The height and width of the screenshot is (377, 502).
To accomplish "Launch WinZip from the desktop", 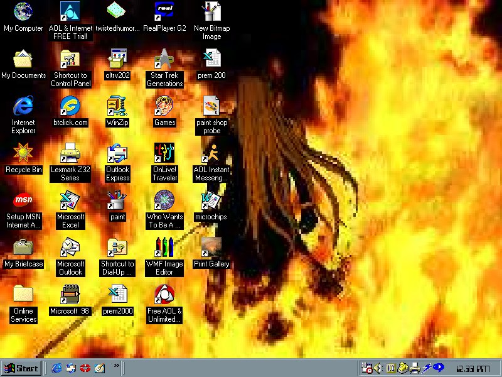I will (117, 106).
